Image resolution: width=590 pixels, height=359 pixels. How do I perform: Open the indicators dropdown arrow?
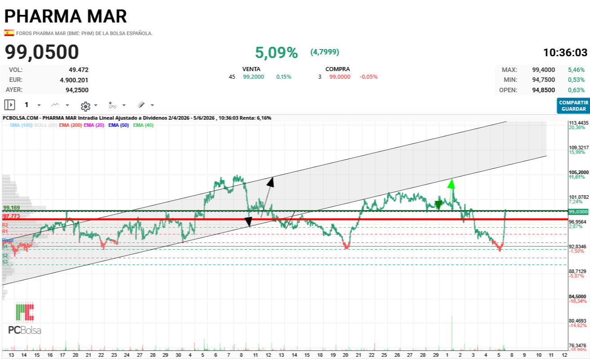124,105
